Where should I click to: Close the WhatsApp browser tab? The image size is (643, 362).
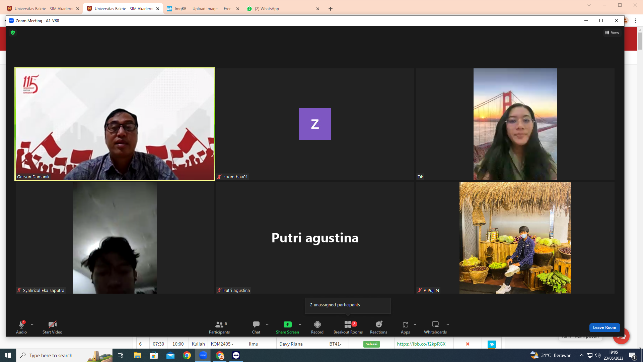[x=318, y=9]
